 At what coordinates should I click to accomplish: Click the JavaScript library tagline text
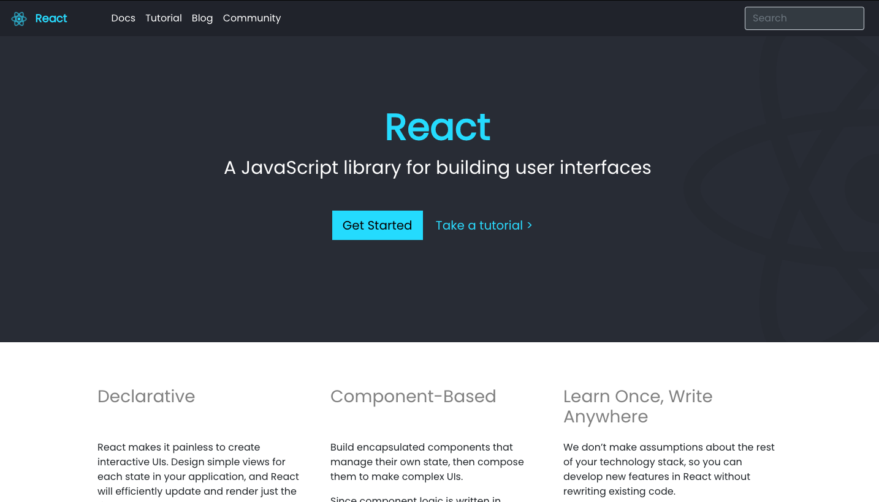[438, 168]
